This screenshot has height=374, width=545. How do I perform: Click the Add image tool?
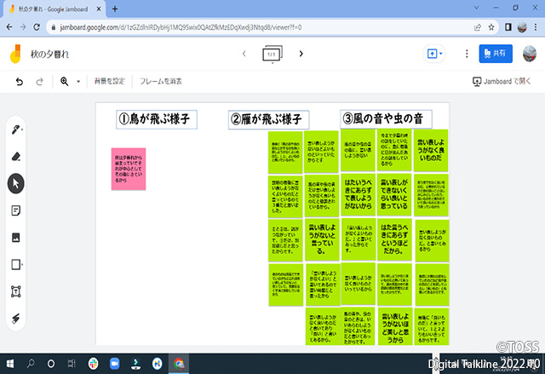click(x=16, y=238)
